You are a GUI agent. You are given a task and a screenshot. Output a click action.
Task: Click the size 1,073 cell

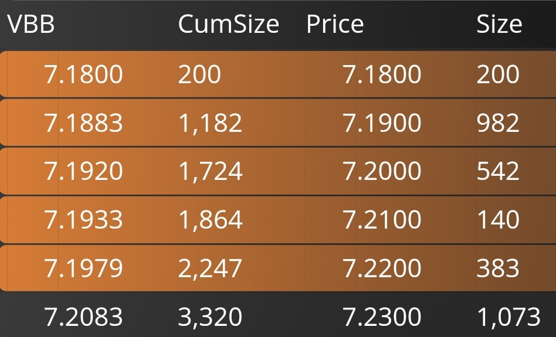click(x=508, y=317)
